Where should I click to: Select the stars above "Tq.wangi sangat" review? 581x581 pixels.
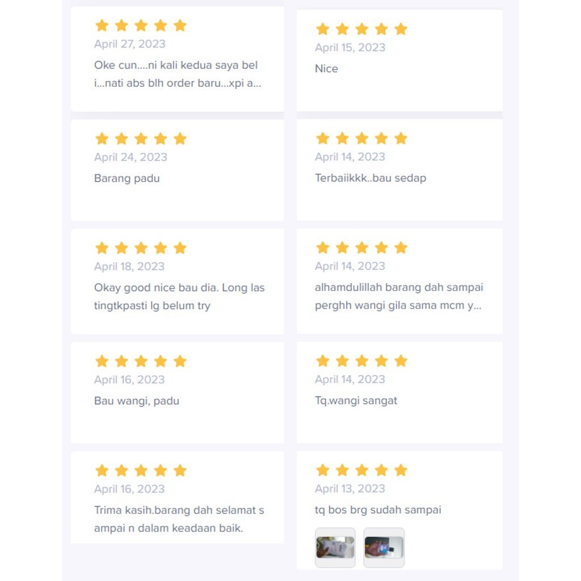pos(361,361)
